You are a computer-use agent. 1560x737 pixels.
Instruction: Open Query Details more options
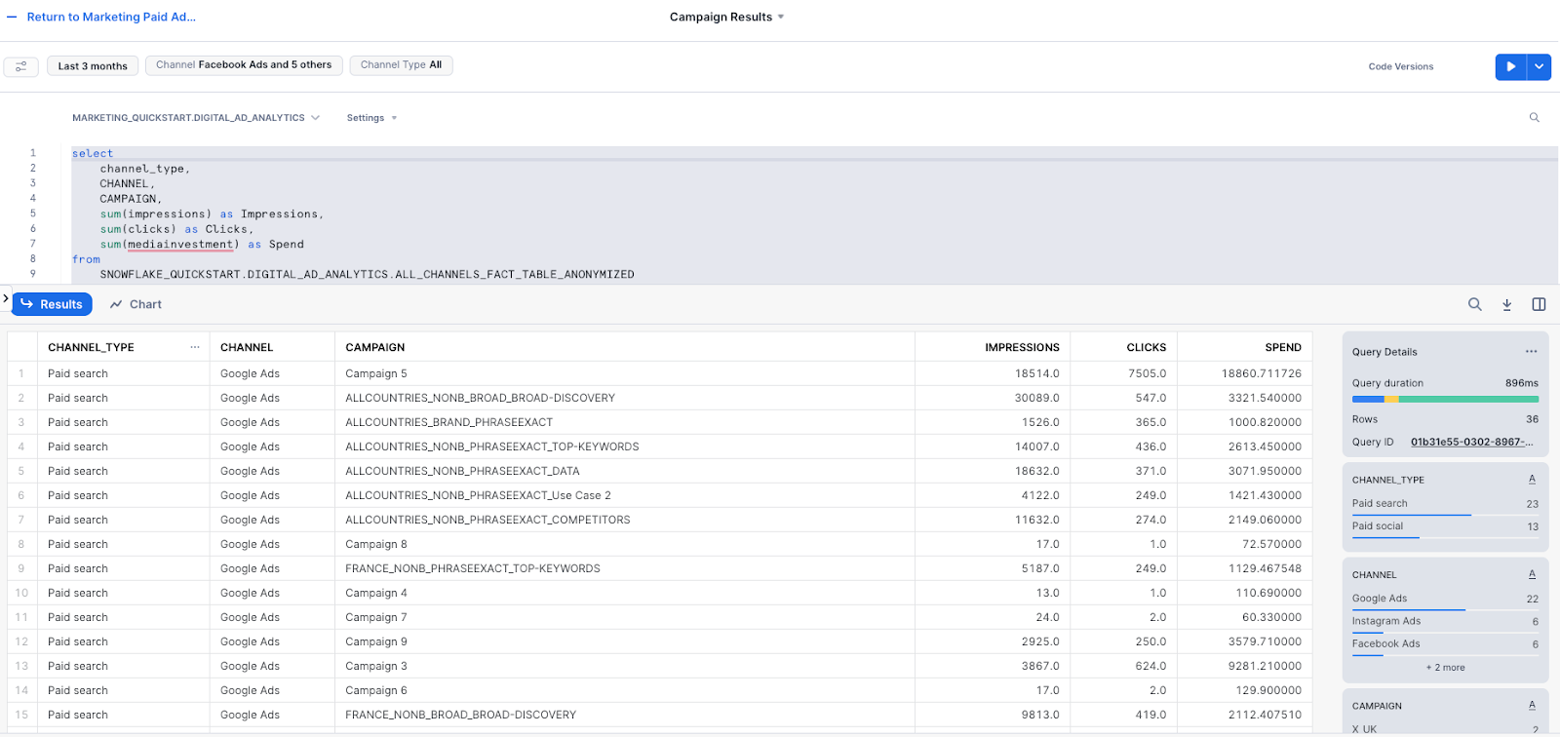click(x=1531, y=352)
